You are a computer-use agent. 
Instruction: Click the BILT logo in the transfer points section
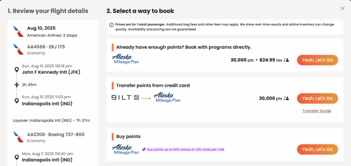[125, 98]
